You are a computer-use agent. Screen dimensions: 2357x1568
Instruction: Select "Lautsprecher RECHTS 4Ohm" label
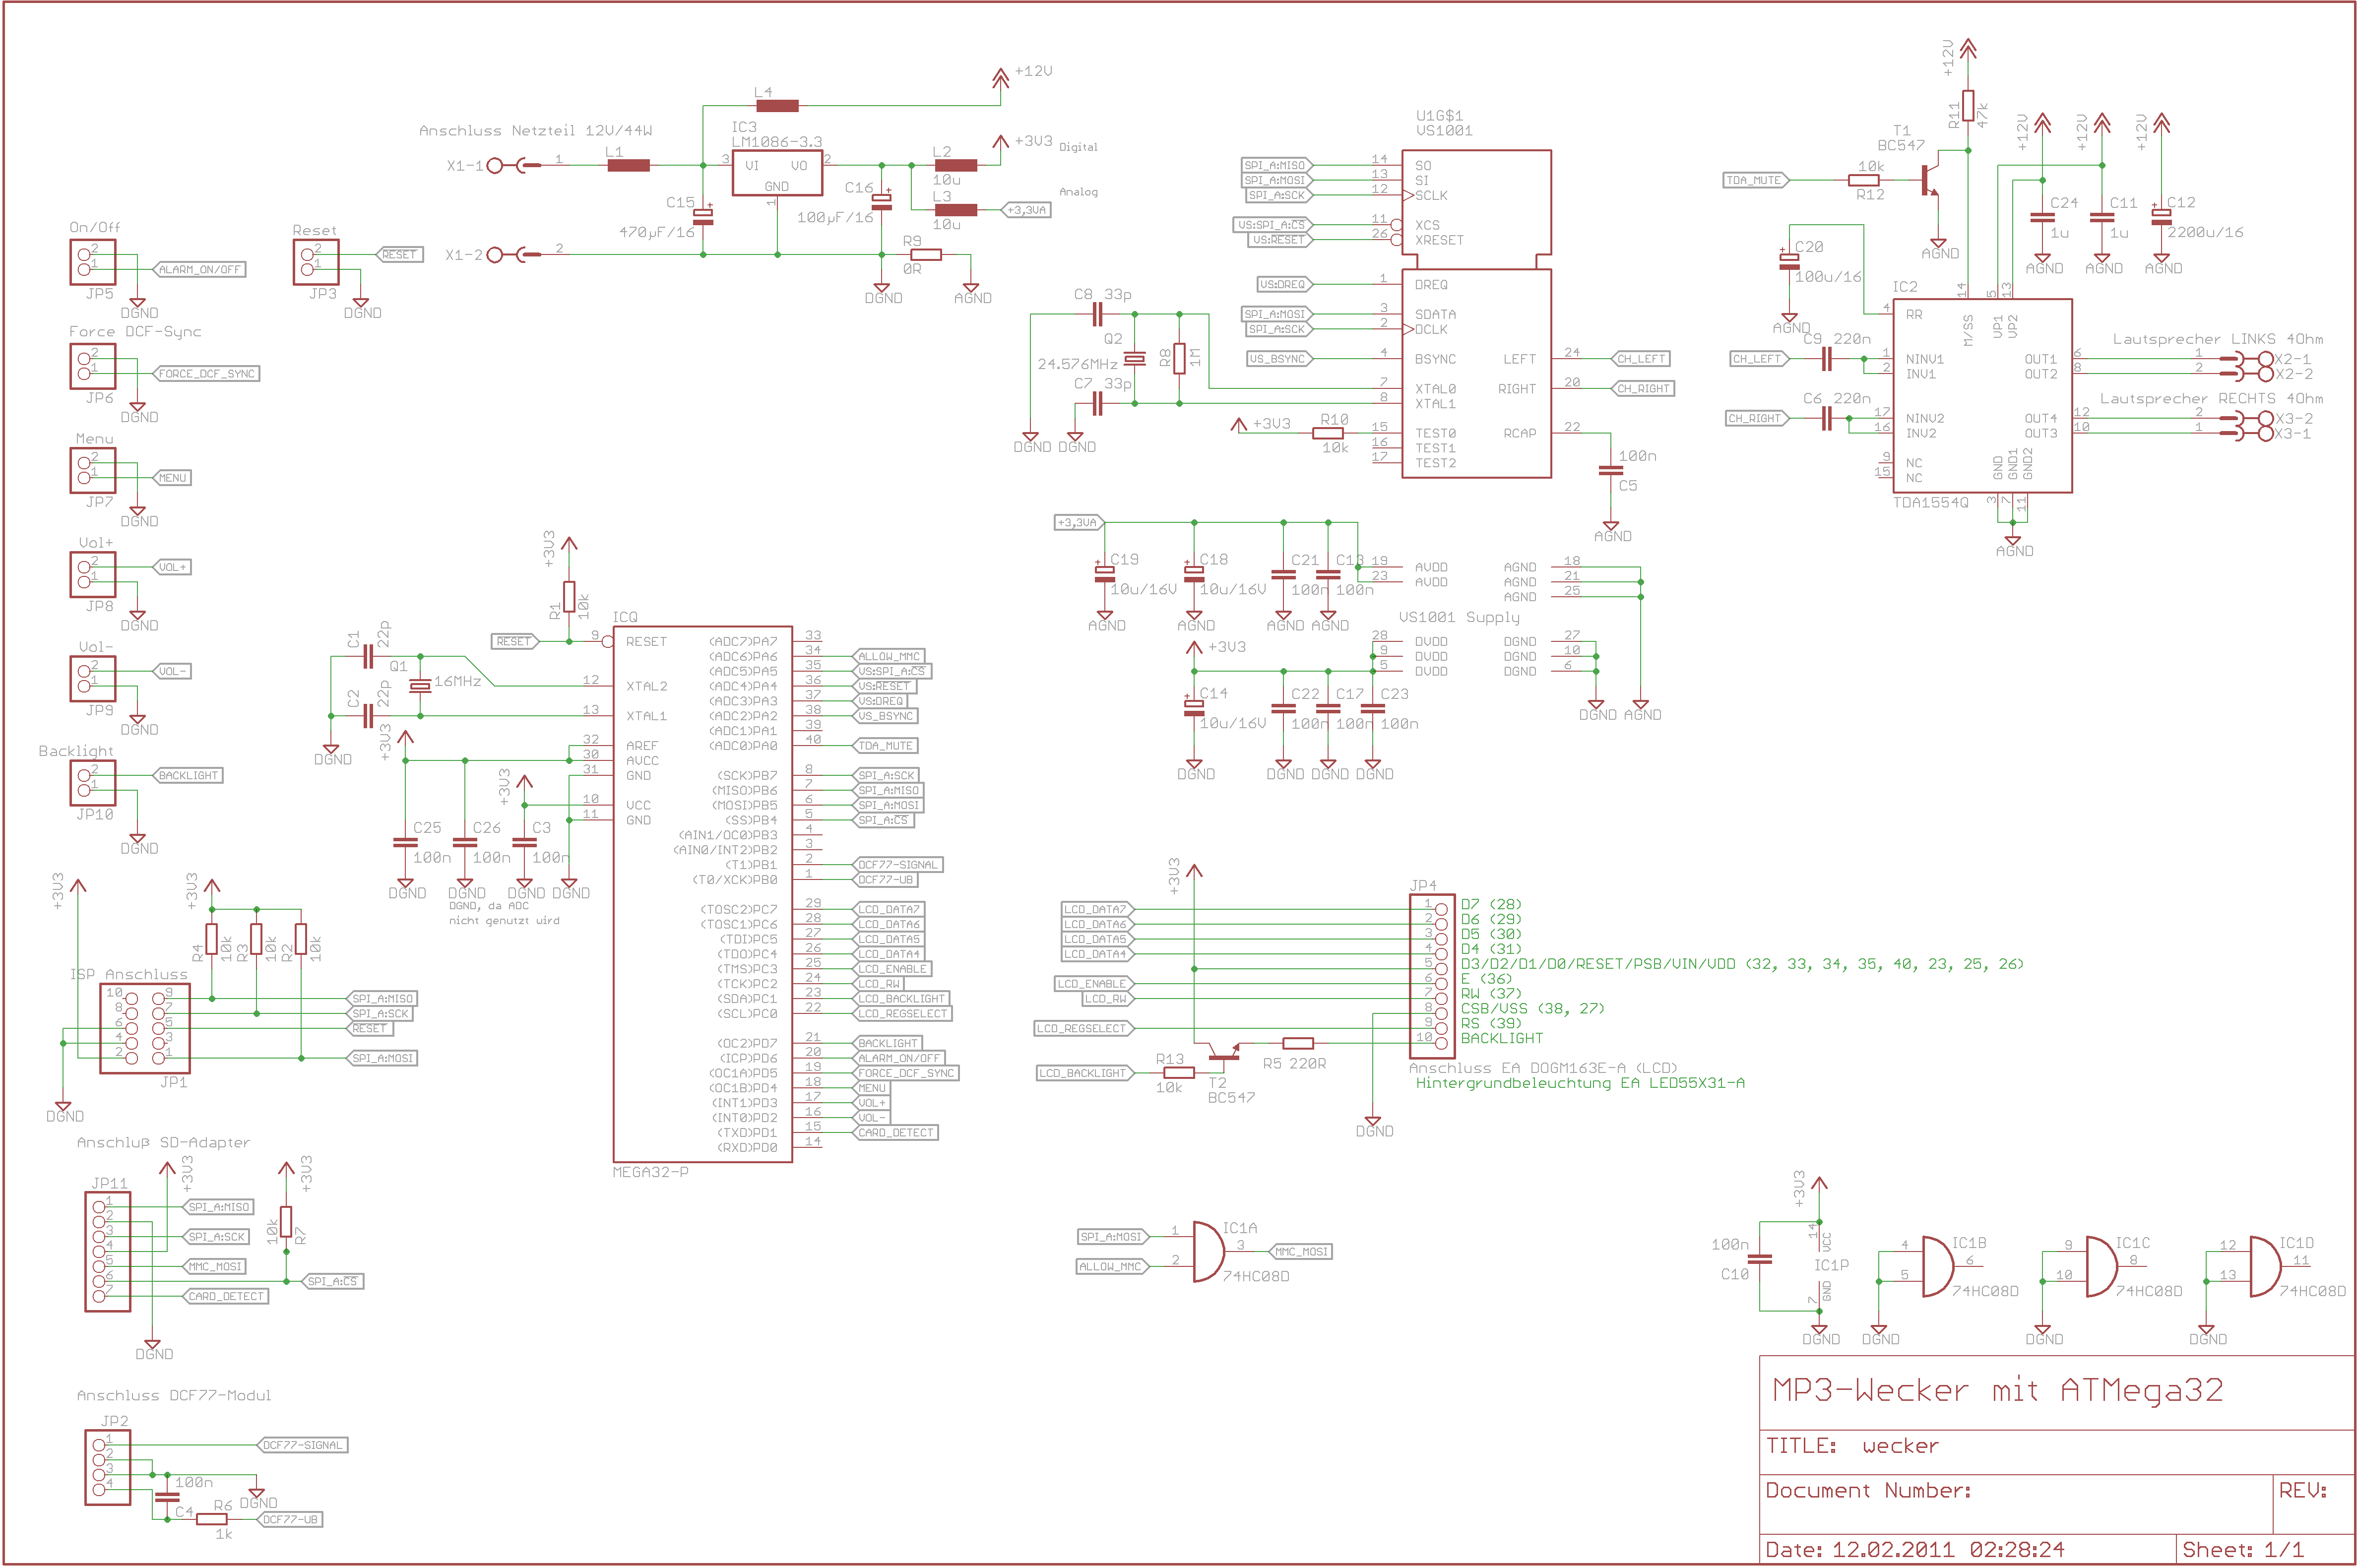(2210, 398)
